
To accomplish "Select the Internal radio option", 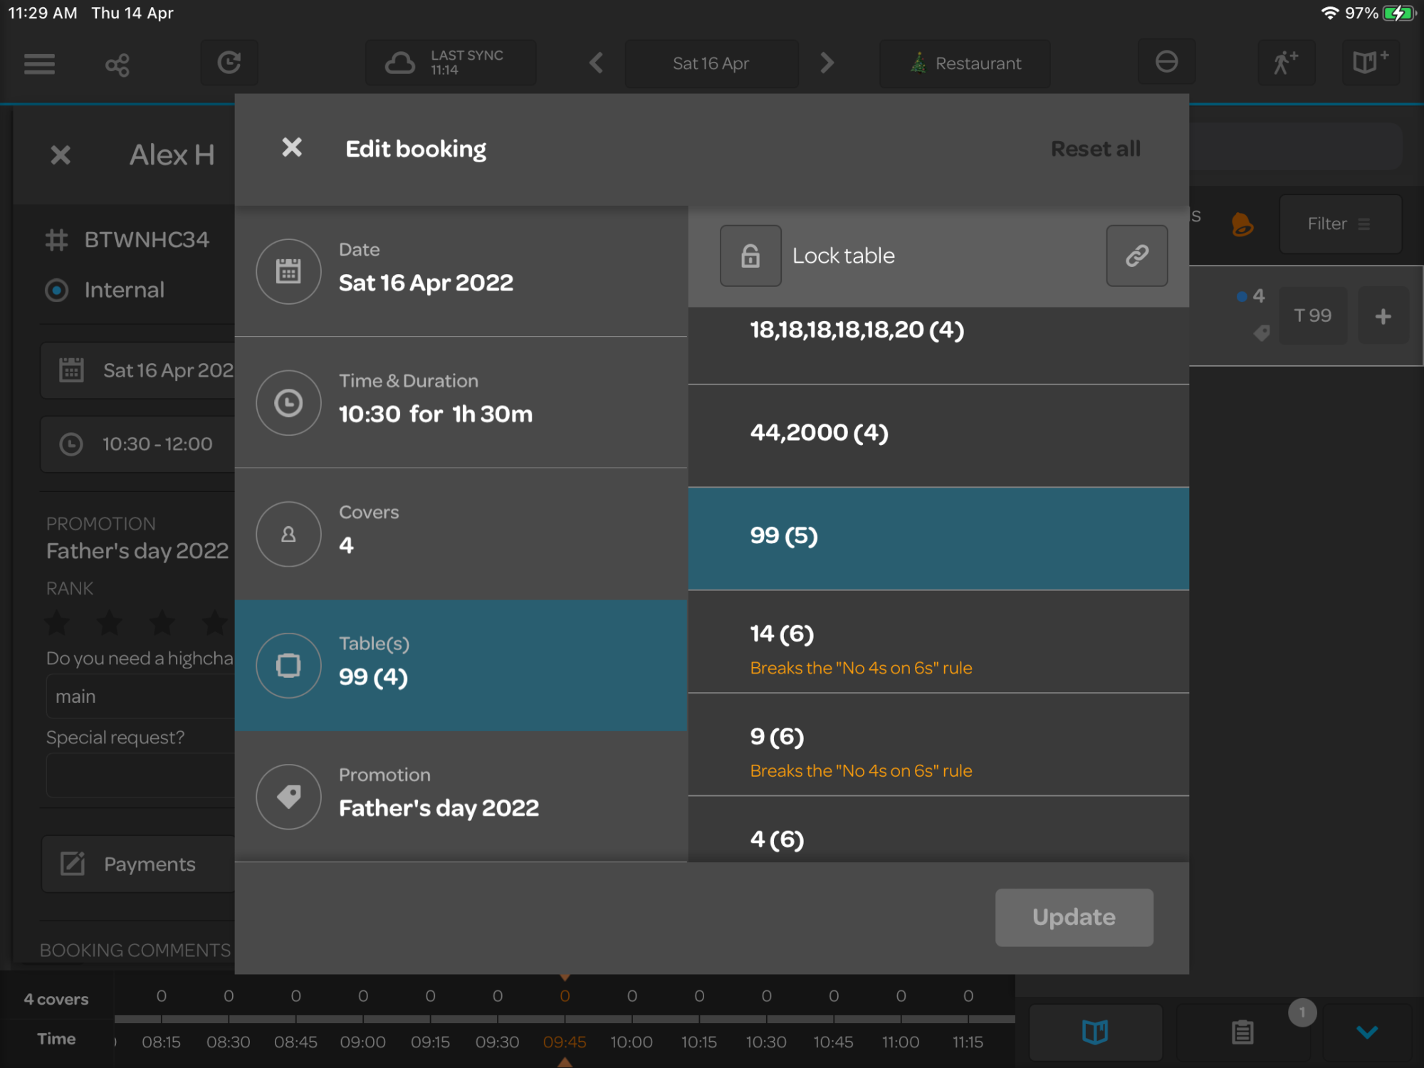I will coord(57,290).
